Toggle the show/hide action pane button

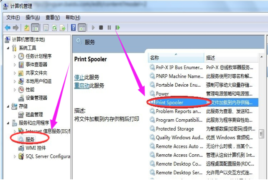point(82,28)
